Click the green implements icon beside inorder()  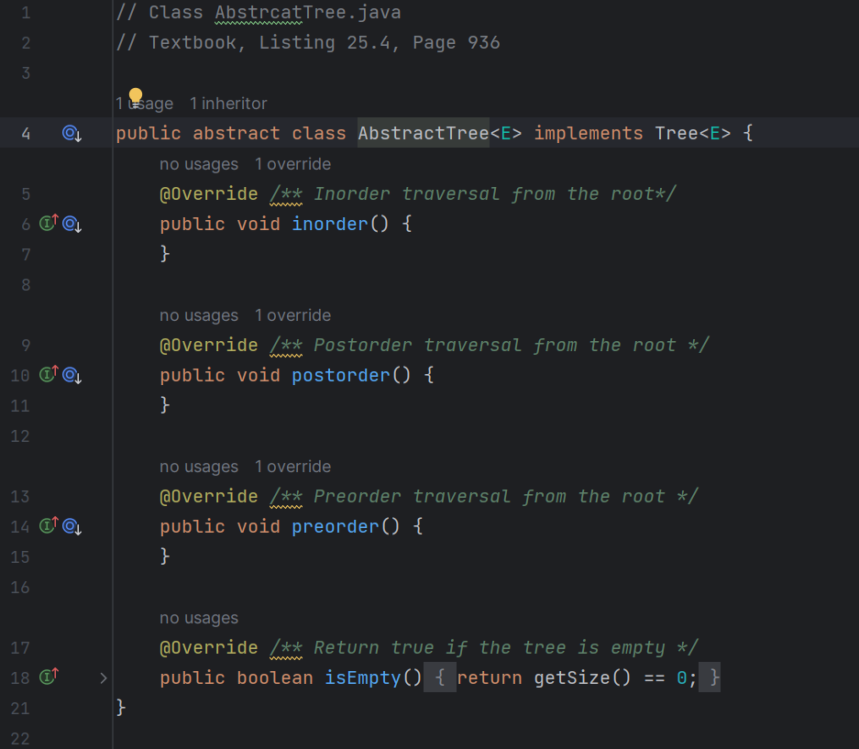pyautogui.click(x=46, y=223)
